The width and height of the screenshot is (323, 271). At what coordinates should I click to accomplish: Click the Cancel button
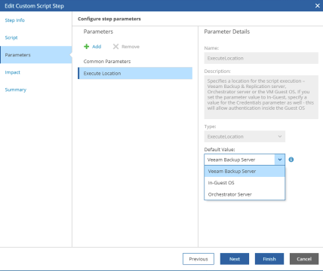304,259
